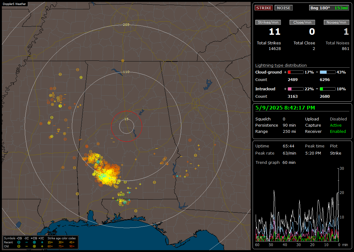Click the trend graph y-axis label 30
This screenshot has width=354, height=252.
342,169
